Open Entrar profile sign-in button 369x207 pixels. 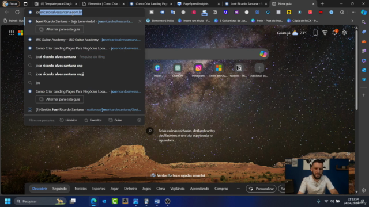point(10,4)
